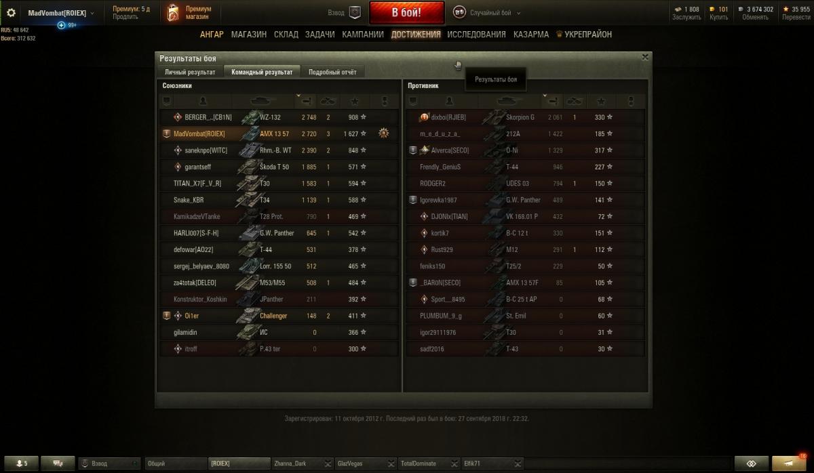Open the ИССЛЕДОВАНИЯ menu section
814x473 pixels.
[476, 35]
